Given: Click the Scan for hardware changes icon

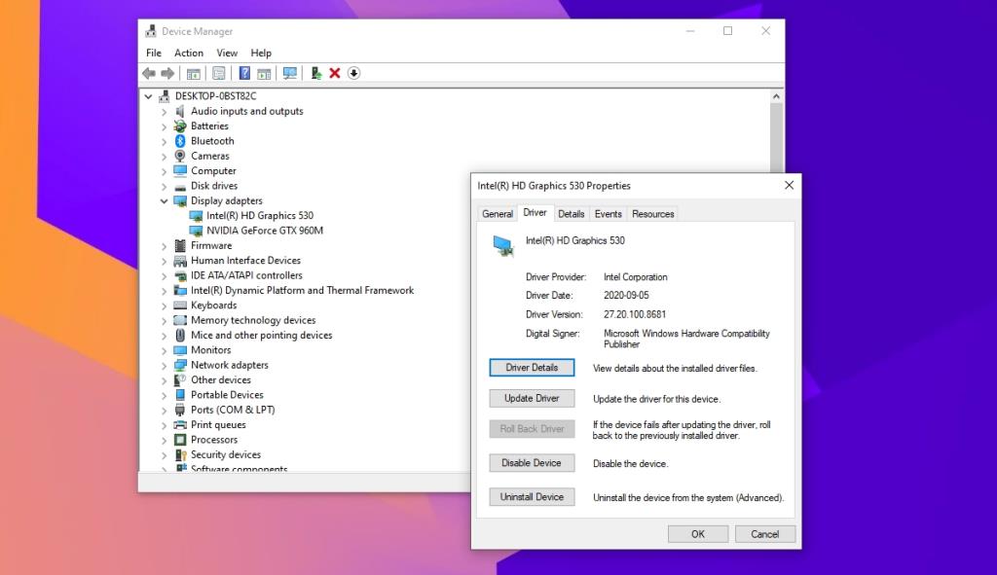Looking at the screenshot, I should 290,73.
